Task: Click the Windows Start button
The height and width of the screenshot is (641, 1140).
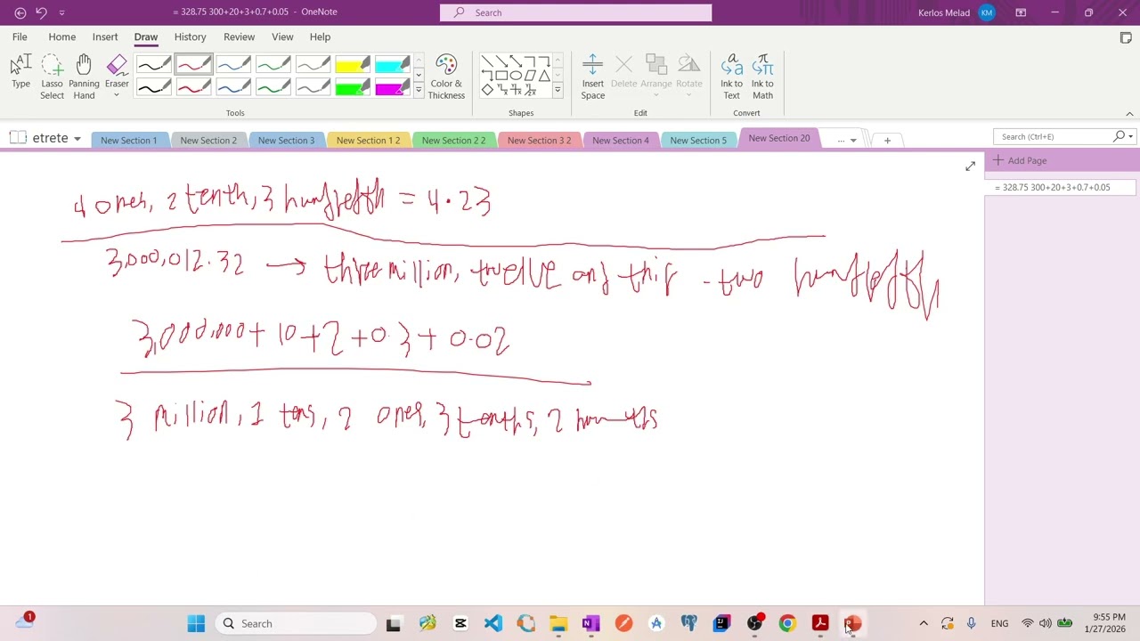Action: click(196, 623)
